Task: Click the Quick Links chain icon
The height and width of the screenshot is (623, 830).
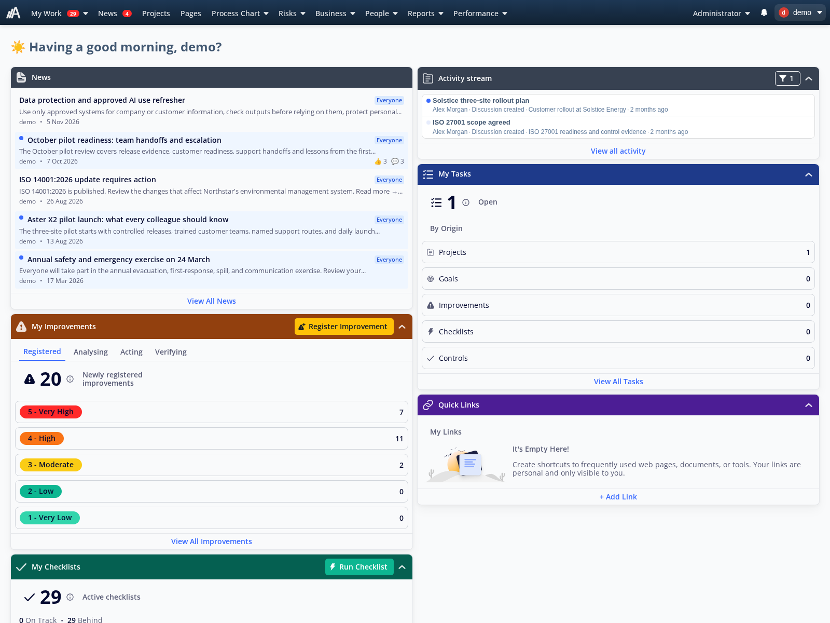Action: (x=428, y=405)
